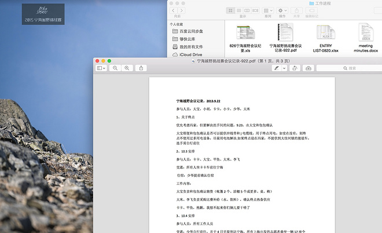Select the ENTRY LIST-0820.xlsx file icon
Viewport: 382px width, 233px height.
(x=326, y=32)
